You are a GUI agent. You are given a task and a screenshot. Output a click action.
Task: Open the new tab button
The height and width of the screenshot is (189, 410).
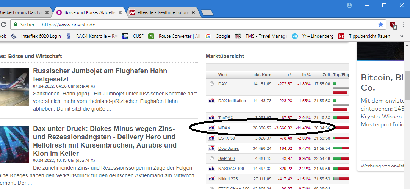click(207, 13)
